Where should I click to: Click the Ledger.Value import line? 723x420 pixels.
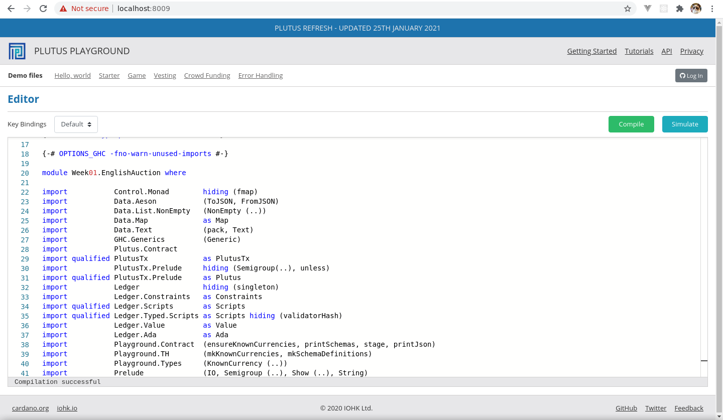[140, 325]
